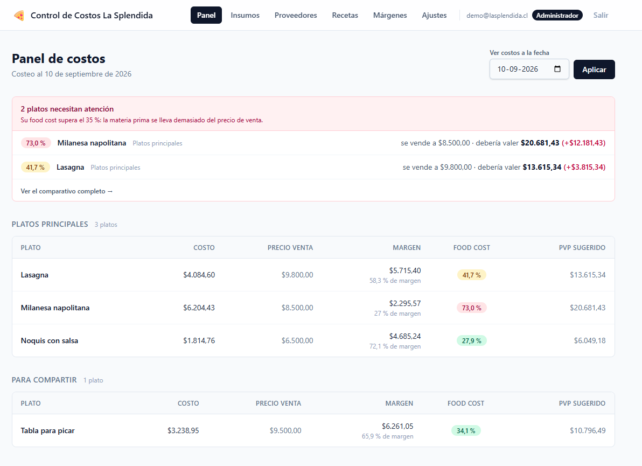Navigate to the Recetas tab
Viewport: 642px width, 466px height.
[x=345, y=15]
